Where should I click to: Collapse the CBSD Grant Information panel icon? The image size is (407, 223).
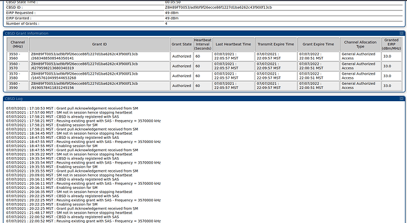click(402, 33)
